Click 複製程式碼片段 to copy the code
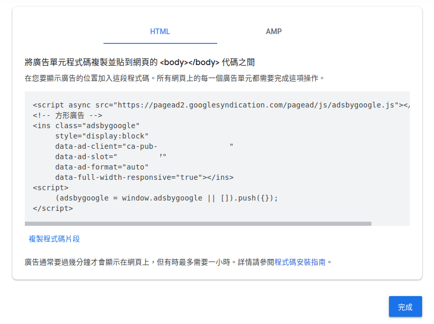Viewport: 434px width, 324px height. [x=54, y=239]
